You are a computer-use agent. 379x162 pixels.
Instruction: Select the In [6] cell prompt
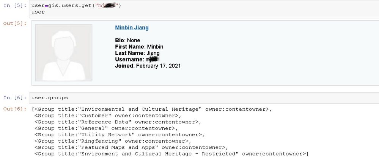[x=15, y=98]
